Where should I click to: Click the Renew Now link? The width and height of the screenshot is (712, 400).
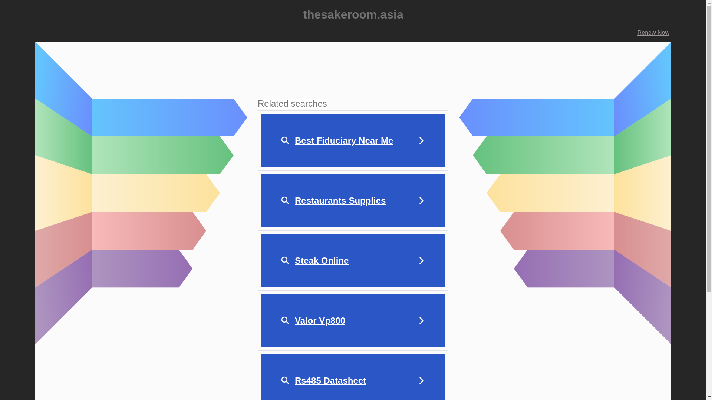click(653, 33)
